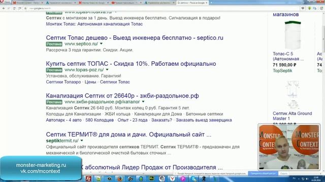
Task: Open a new tab with the plus button
Action: pos(211,3)
